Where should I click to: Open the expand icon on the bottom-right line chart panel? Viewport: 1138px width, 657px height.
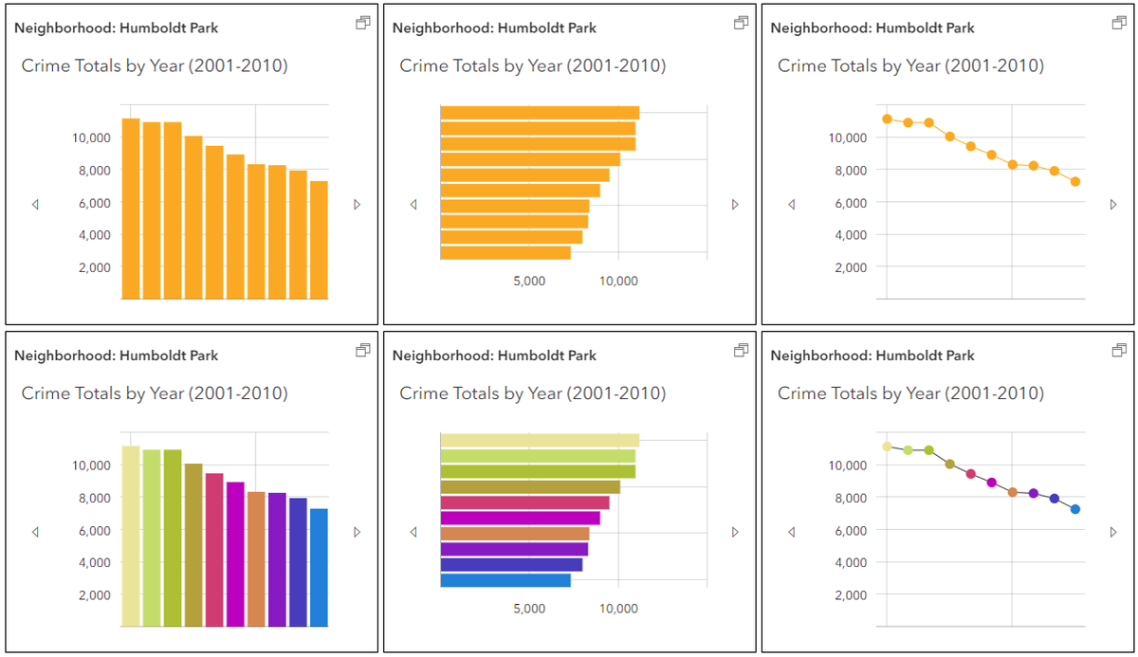[x=1118, y=350]
